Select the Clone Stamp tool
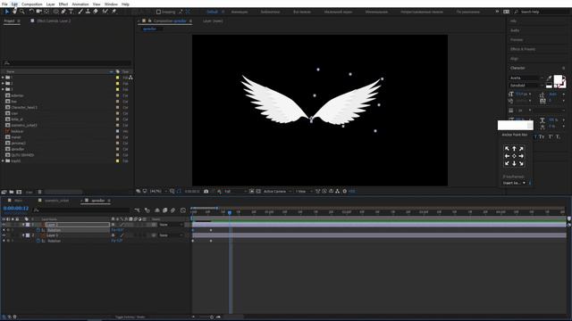 coord(88,12)
